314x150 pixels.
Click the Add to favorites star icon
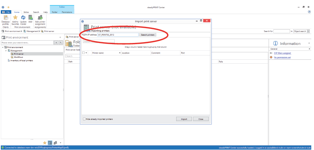click(x=15, y=18)
